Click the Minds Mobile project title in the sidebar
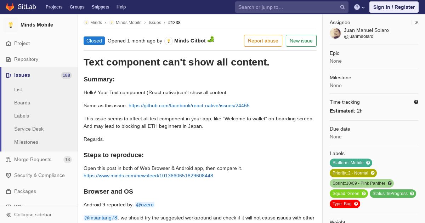Viewport: 425px width, 223px height. (37, 25)
